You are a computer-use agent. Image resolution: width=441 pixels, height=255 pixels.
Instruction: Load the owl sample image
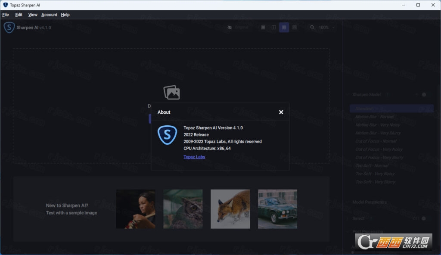(x=183, y=209)
